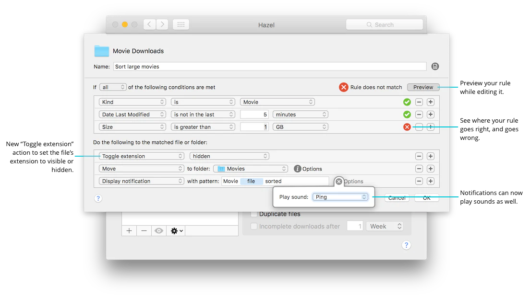The height and width of the screenshot is (298, 530).
Task: Click Incomplete downloads number field
Action: [x=355, y=226]
